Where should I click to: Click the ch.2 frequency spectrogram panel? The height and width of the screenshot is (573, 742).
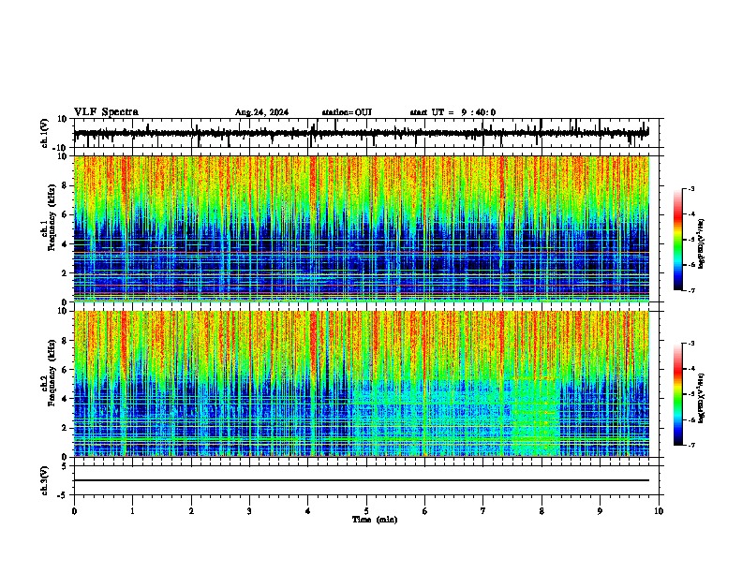pyautogui.click(x=362, y=384)
